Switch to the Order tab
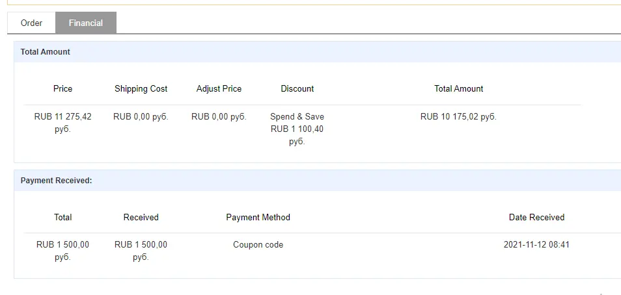Image resolution: width=621 pixels, height=295 pixels. click(x=31, y=23)
